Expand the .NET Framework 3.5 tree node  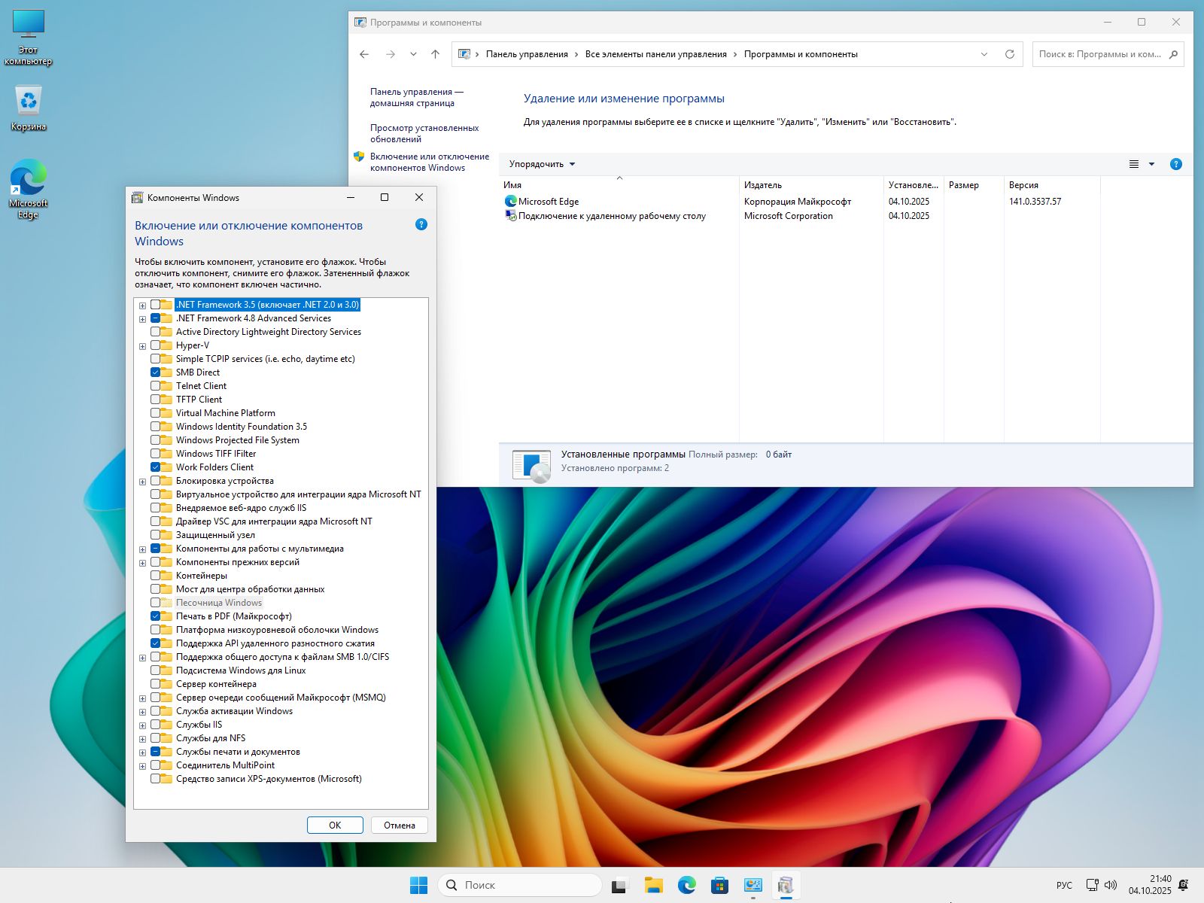tap(142, 306)
